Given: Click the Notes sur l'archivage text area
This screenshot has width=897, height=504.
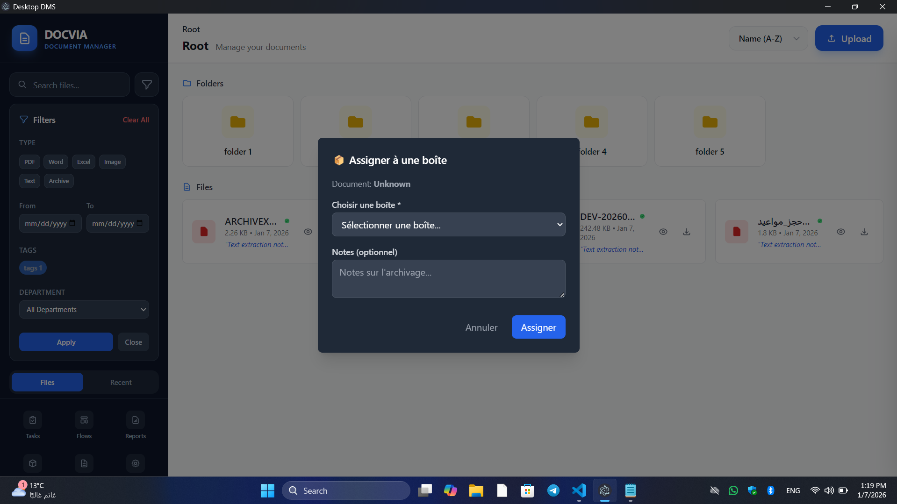Looking at the screenshot, I should [448, 279].
